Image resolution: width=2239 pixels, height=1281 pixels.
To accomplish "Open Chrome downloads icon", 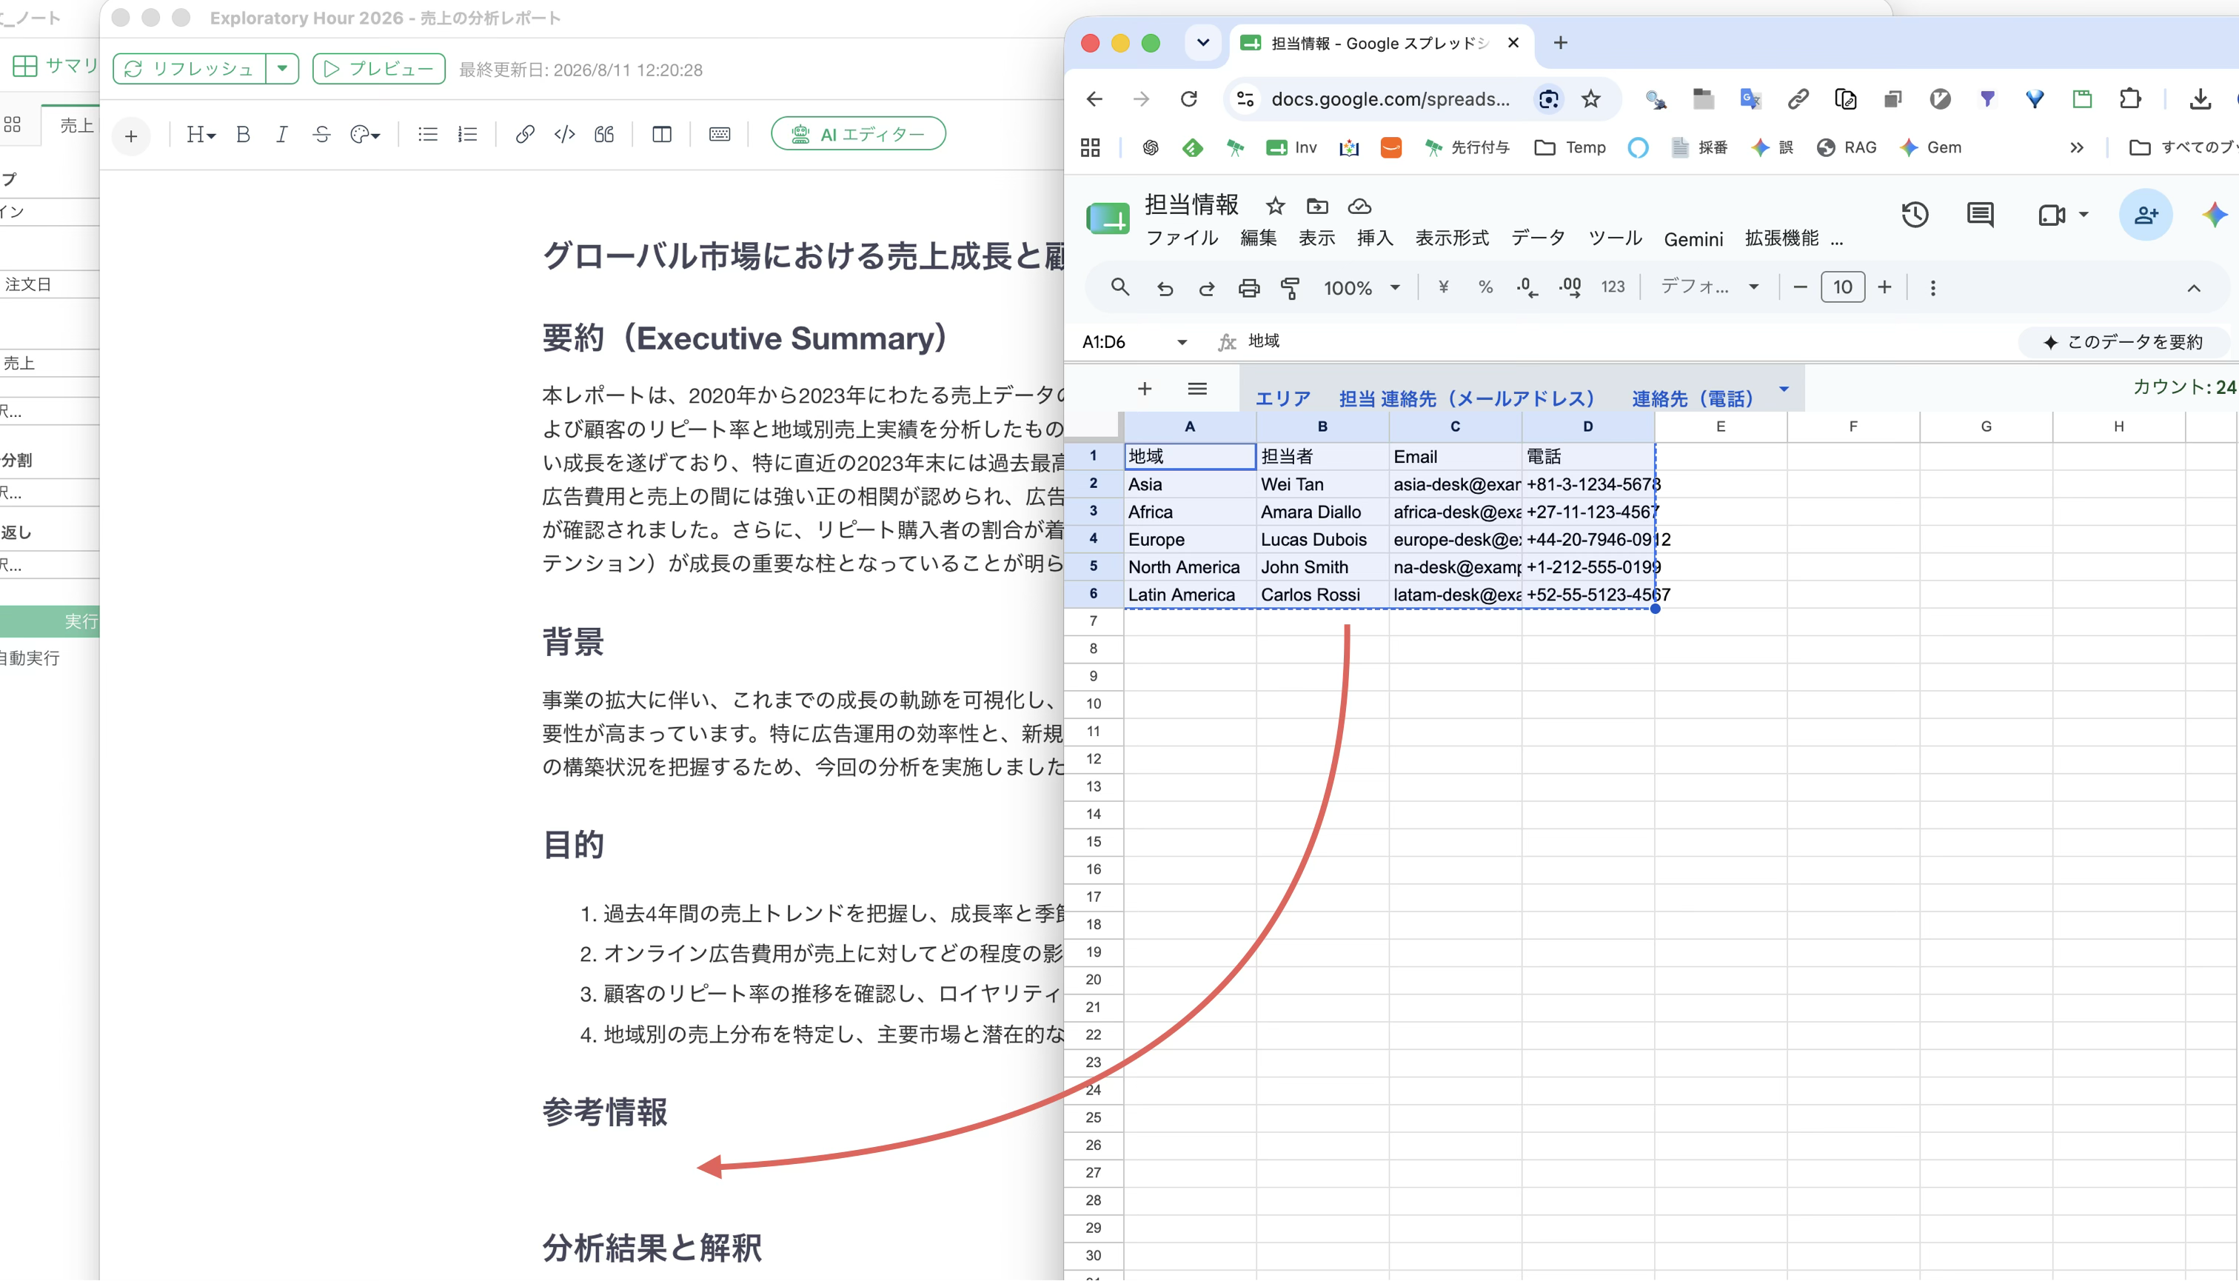I will point(2200,98).
